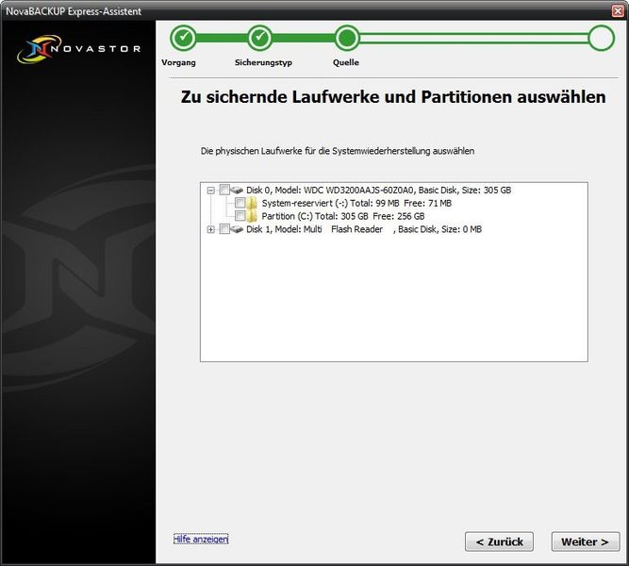This screenshot has height=566, width=629.
Task: Close the NovaBACKUP Express-Assistent window
Action: [x=619, y=10]
